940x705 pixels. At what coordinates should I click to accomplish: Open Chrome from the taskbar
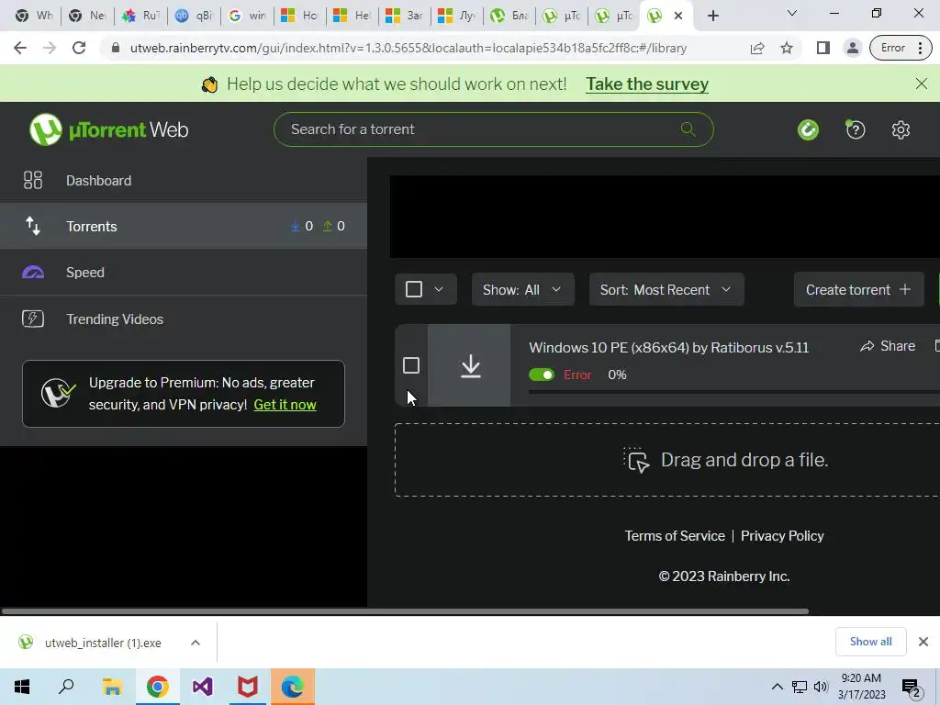[x=157, y=687]
